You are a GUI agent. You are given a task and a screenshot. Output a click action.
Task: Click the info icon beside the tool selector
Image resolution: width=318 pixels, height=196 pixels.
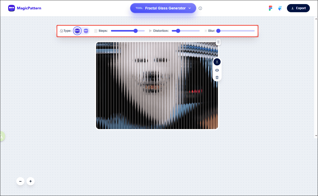[200, 8]
